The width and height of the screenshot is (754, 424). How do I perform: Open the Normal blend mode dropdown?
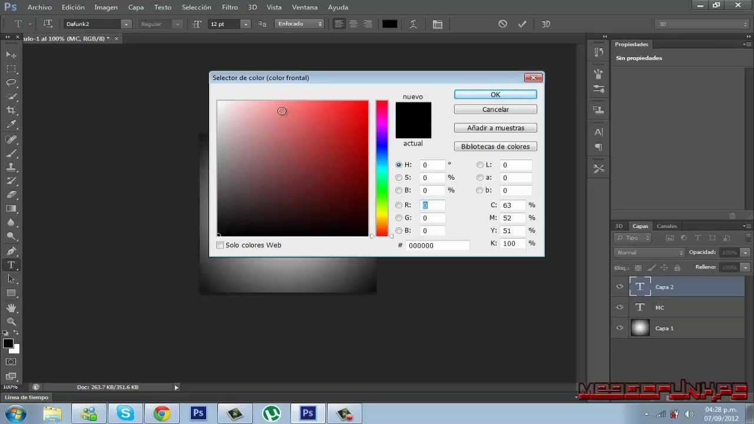click(649, 253)
